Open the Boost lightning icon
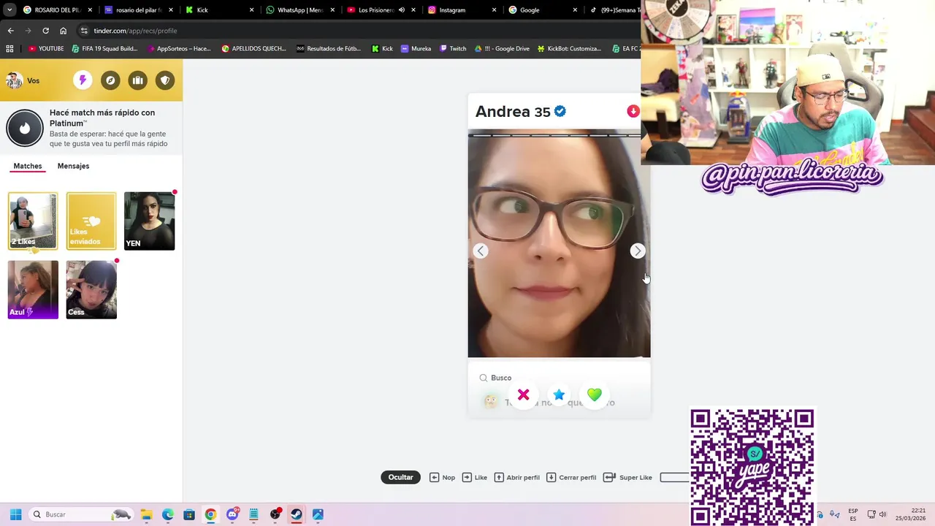The height and width of the screenshot is (526, 935). [83, 80]
